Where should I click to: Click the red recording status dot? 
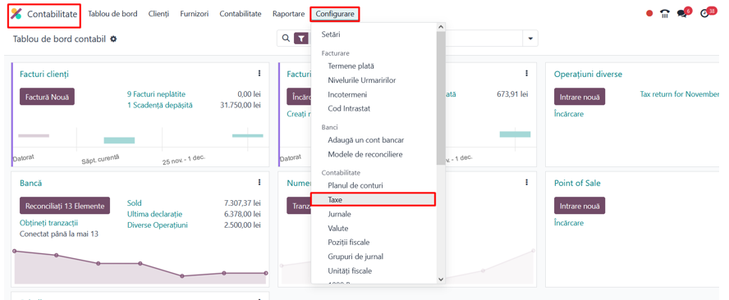click(649, 13)
